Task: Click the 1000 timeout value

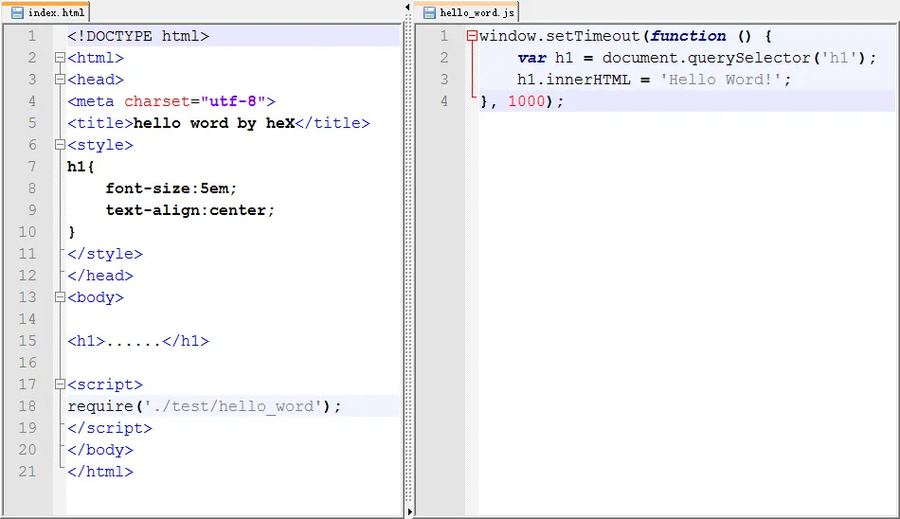Action: point(527,101)
